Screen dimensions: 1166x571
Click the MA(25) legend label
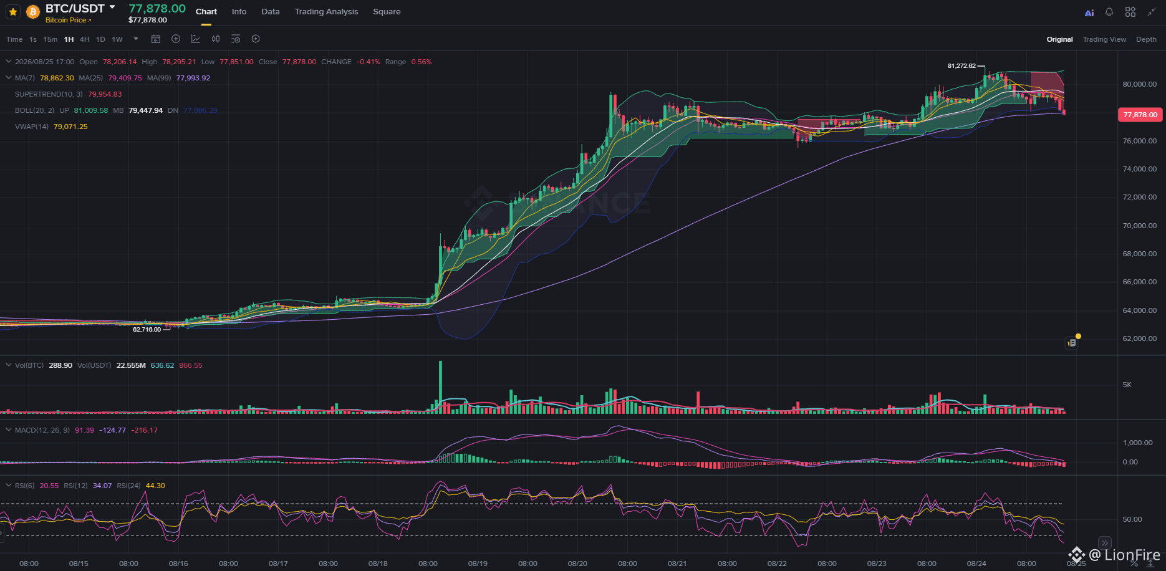(x=91, y=78)
